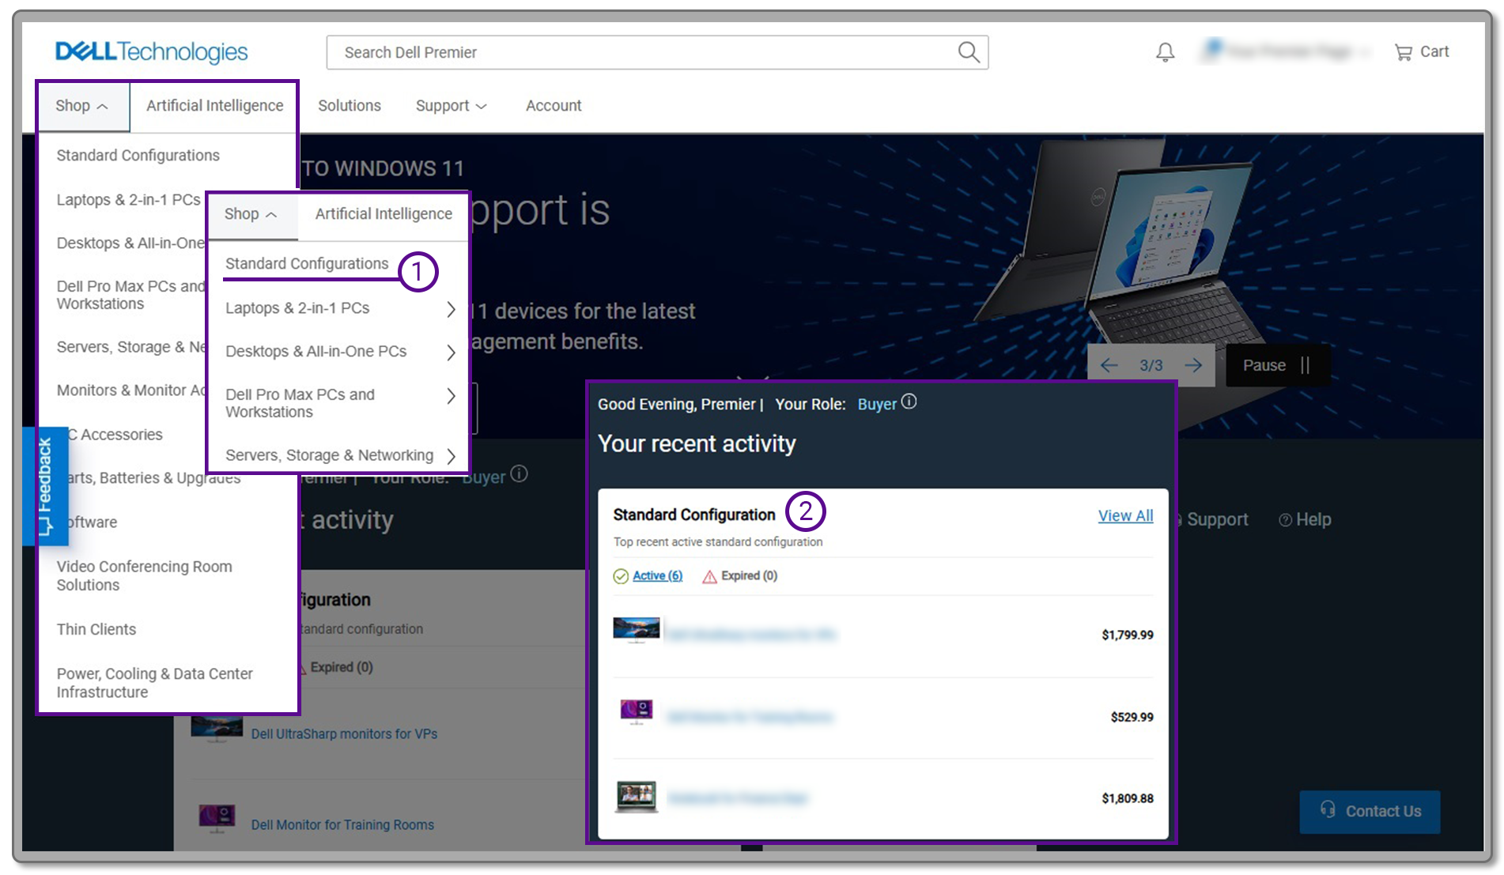The image size is (1504, 875).
Task: Open the Account nav item
Action: (554, 106)
